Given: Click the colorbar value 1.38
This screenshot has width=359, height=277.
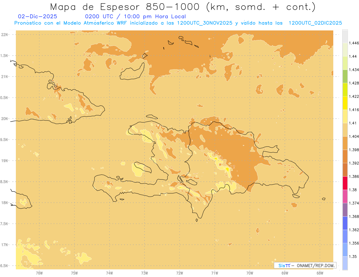Looking at the screenshot, I should point(352,190).
